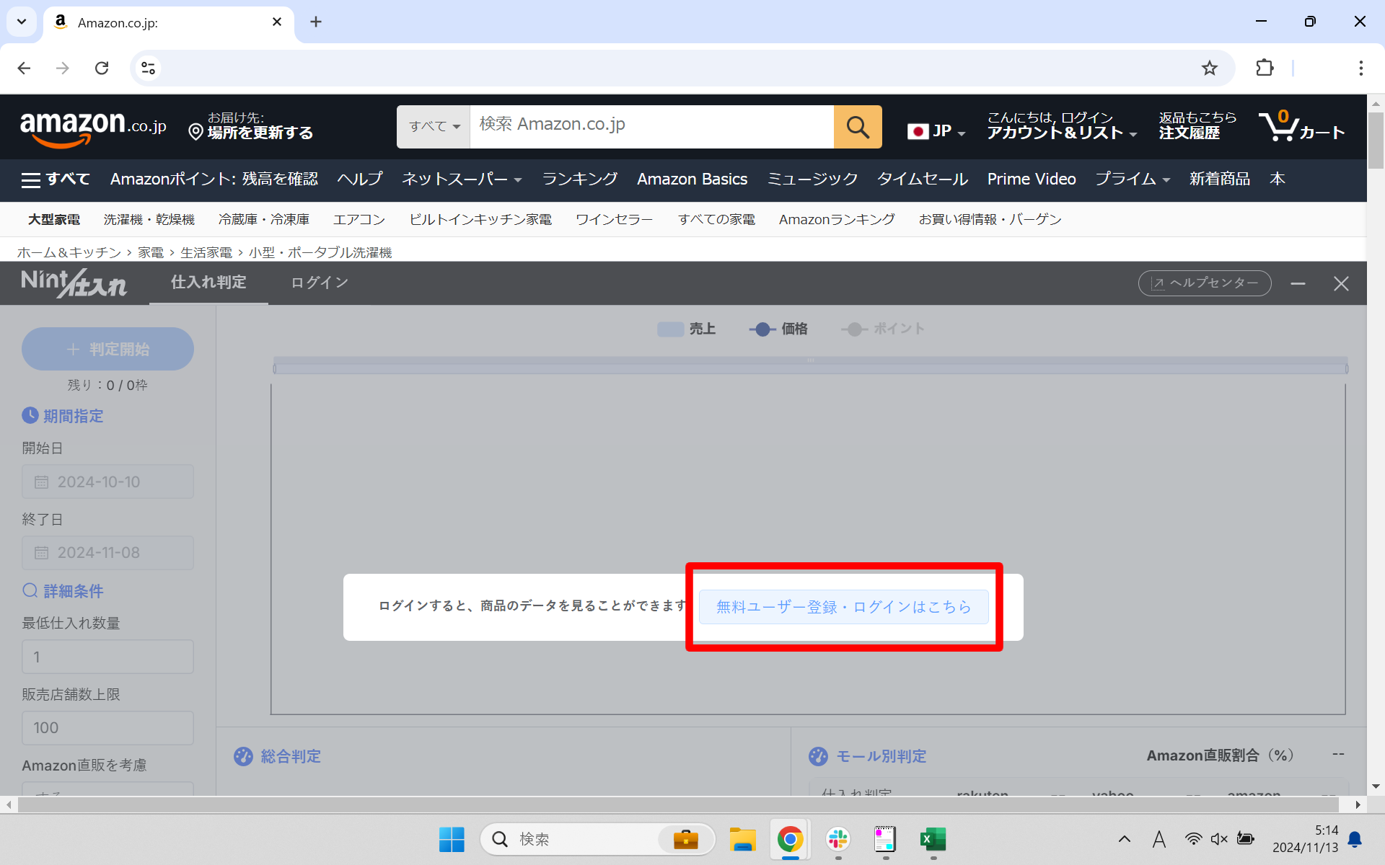Close the Nint panel with X icon
Viewport: 1385px width, 865px height.
coord(1341,284)
